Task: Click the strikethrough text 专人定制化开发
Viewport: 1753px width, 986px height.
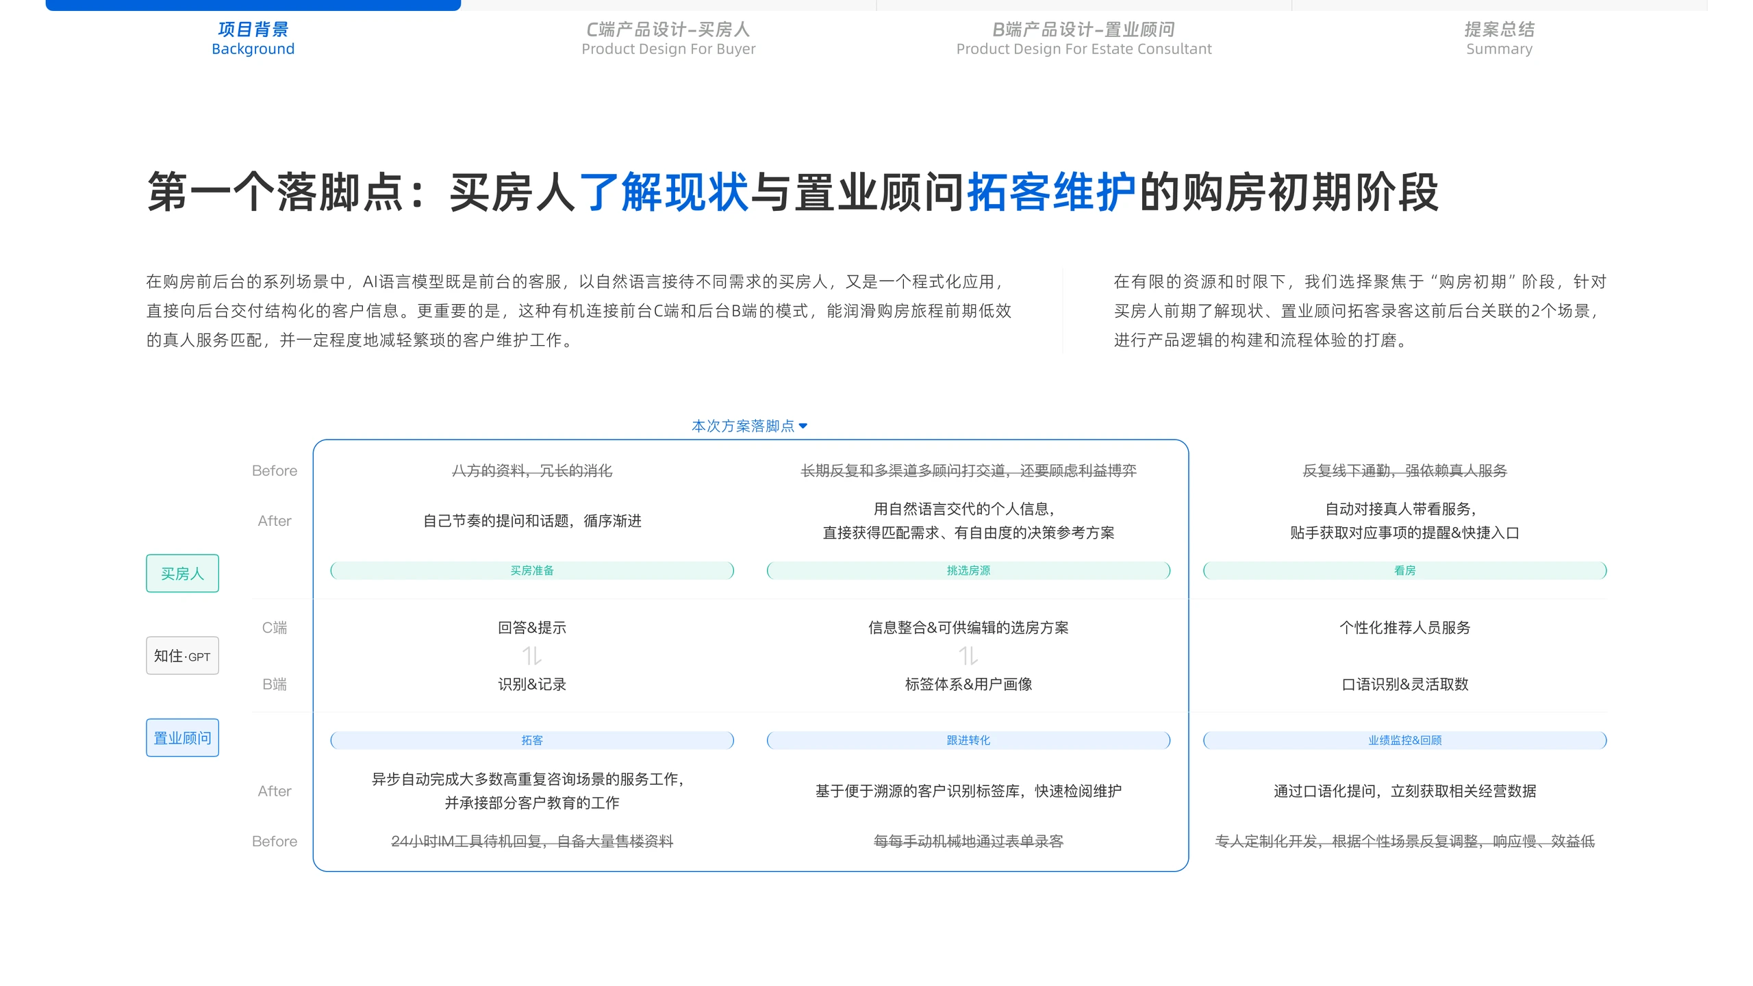Action: click(x=1265, y=842)
